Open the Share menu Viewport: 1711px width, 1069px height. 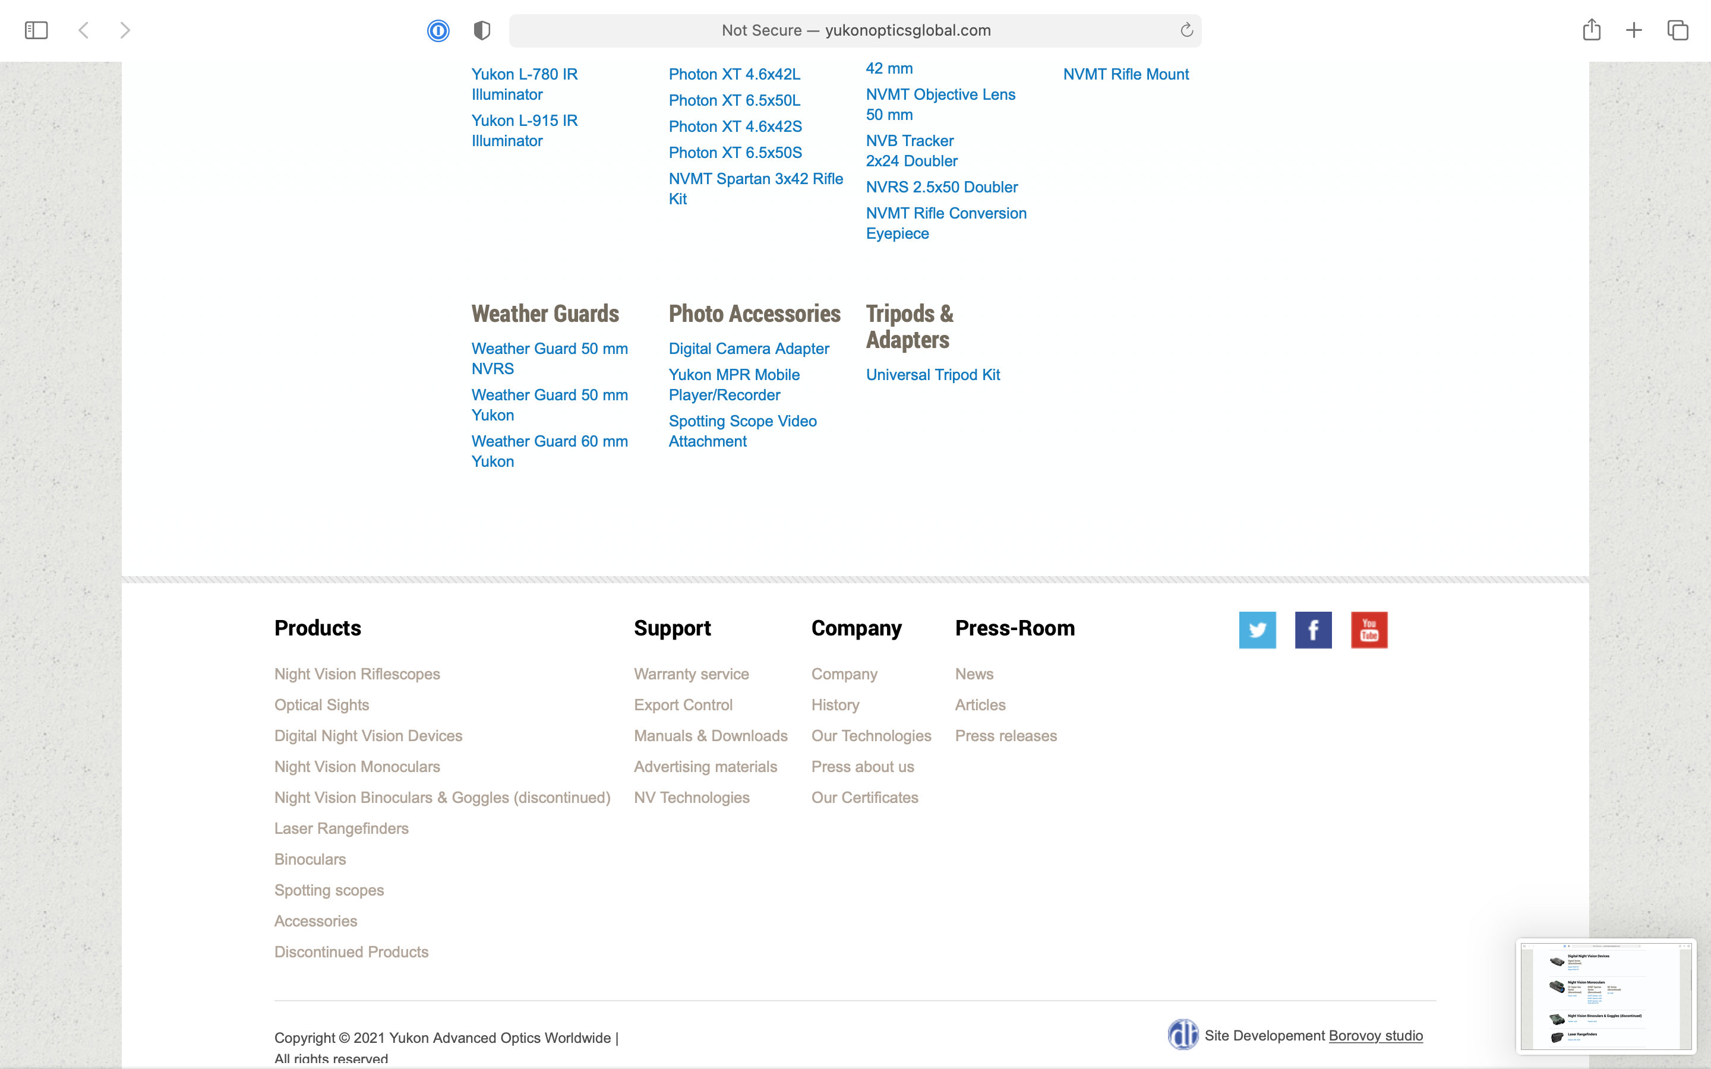pos(1592,30)
